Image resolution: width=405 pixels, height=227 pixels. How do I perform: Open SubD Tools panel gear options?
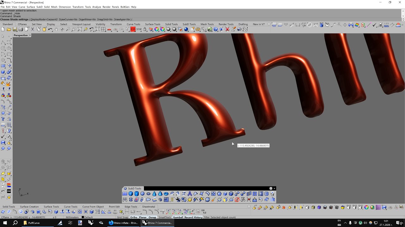coord(271,189)
